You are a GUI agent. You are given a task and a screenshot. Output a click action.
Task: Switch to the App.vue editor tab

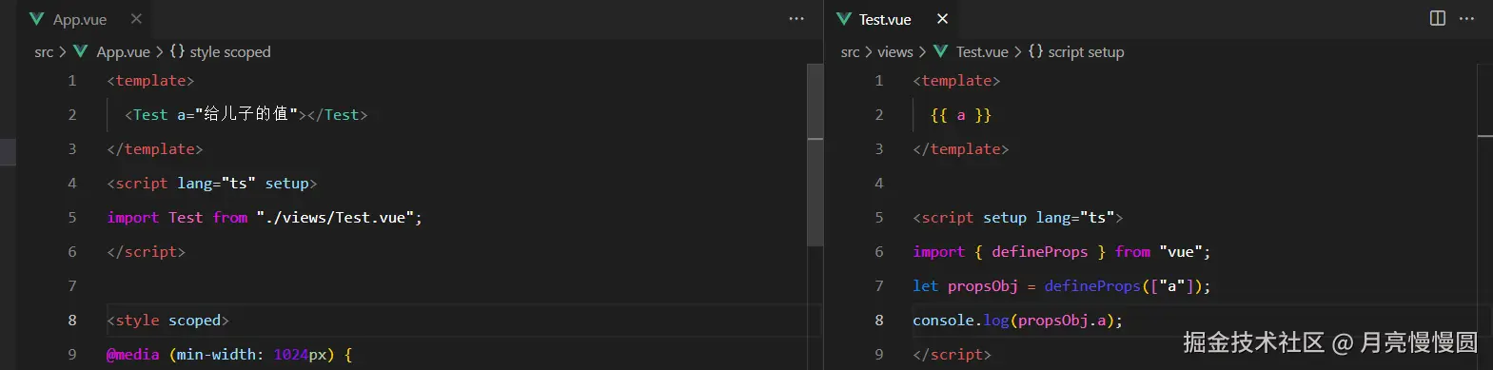[80, 19]
